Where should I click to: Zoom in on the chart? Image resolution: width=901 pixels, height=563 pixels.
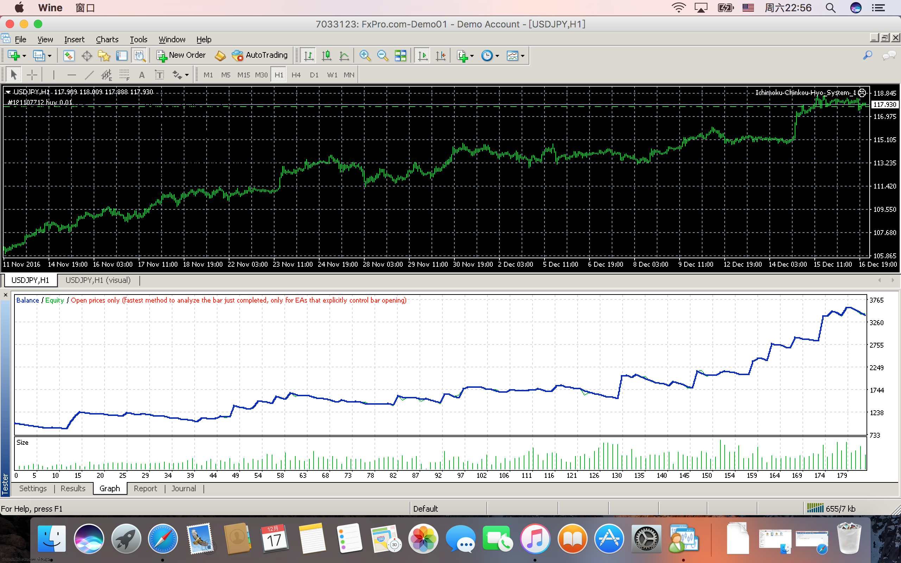click(365, 56)
